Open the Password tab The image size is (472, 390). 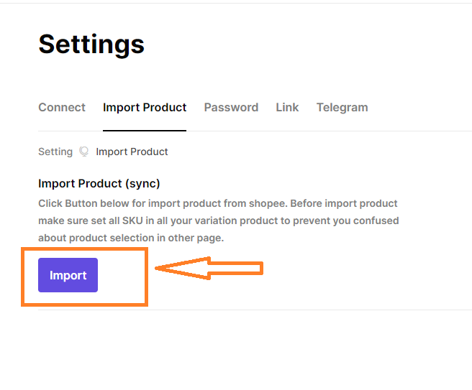231,107
